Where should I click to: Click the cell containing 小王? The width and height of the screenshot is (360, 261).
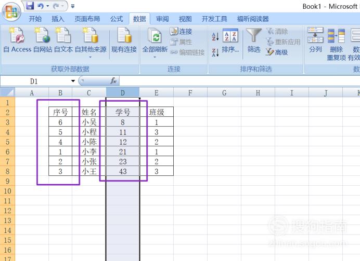89,171
